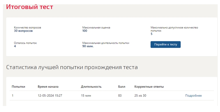Click the "Максимальная оценка" label
The height and width of the screenshot is (112, 220).
96,27
